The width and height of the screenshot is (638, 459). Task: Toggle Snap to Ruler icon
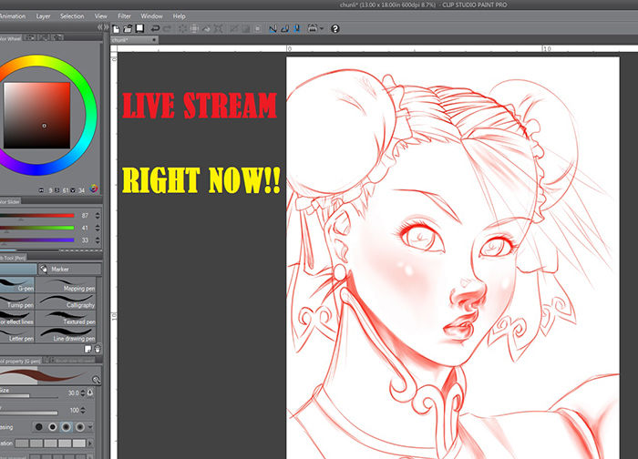pyautogui.click(x=273, y=29)
